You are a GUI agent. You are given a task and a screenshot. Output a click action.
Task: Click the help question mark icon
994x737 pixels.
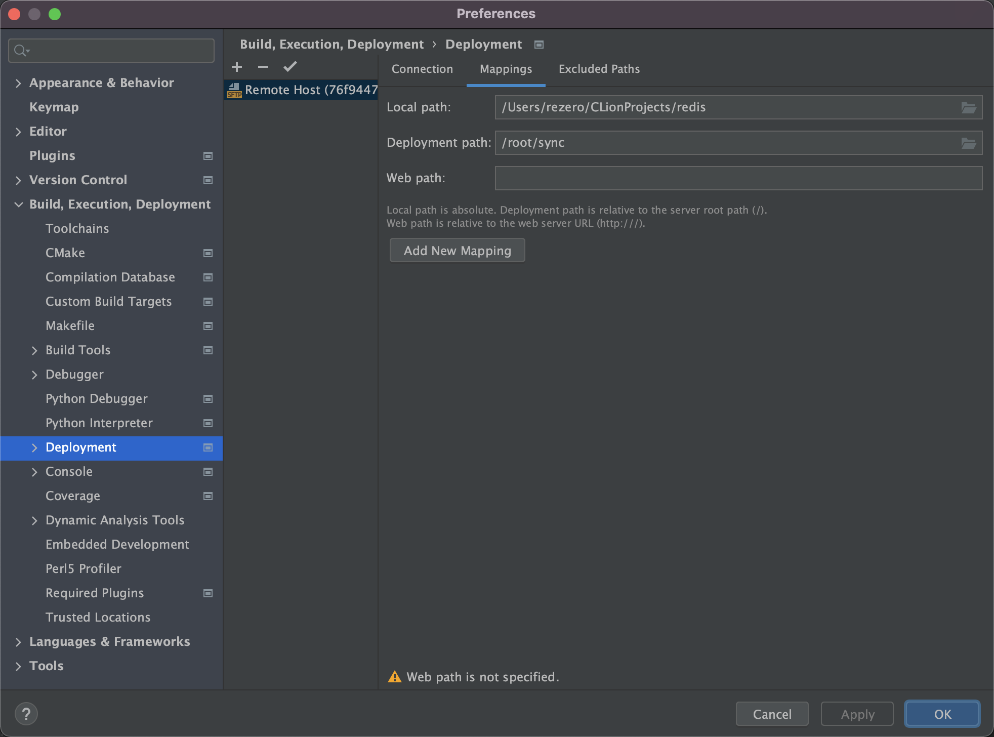pyautogui.click(x=26, y=714)
